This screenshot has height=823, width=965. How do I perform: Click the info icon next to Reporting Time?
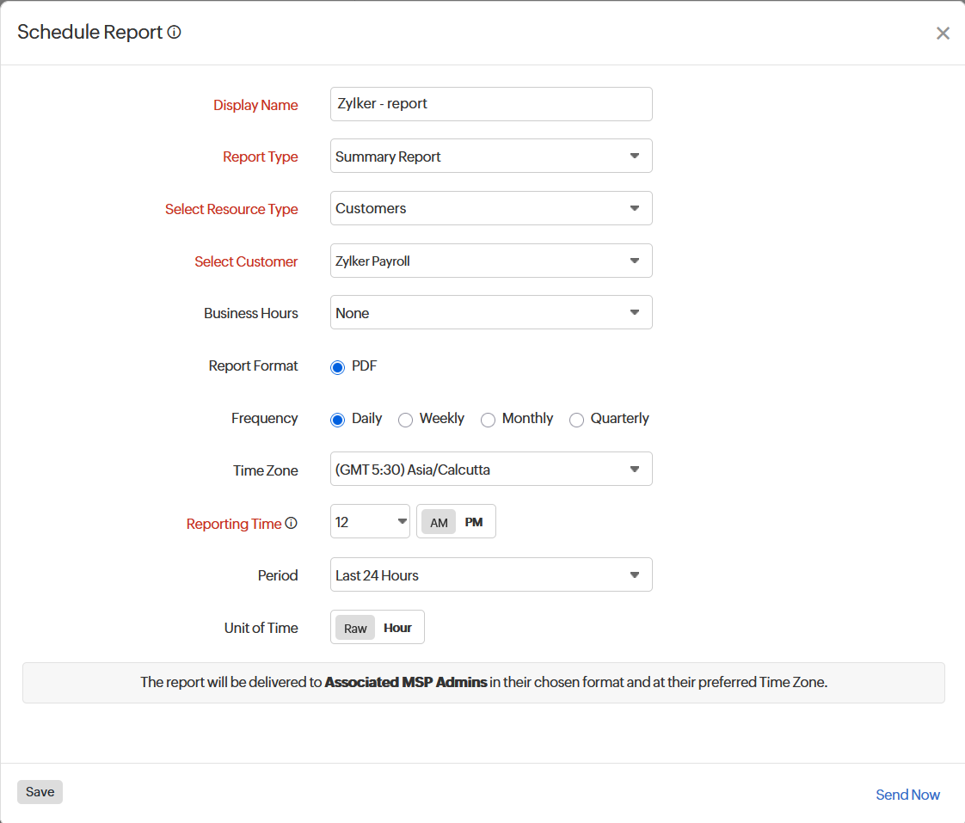[x=291, y=523]
